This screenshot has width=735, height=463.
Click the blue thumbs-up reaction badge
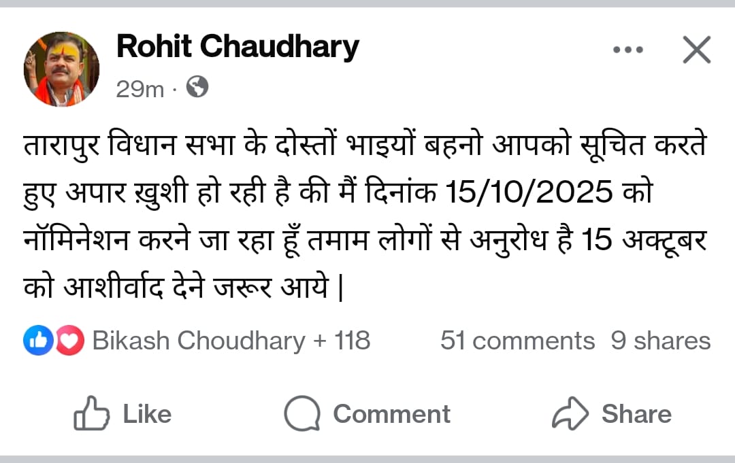[x=37, y=341]
